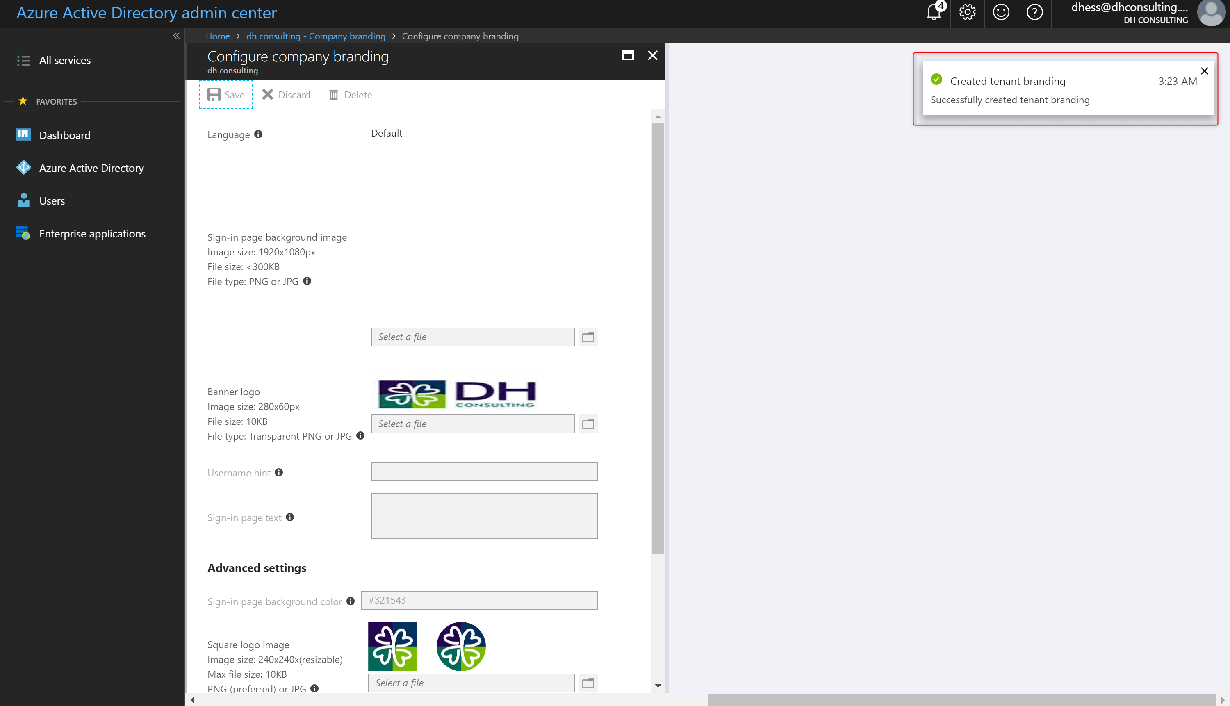Open Users from the sidebar

pyautogui.click(x=52, y=200)
